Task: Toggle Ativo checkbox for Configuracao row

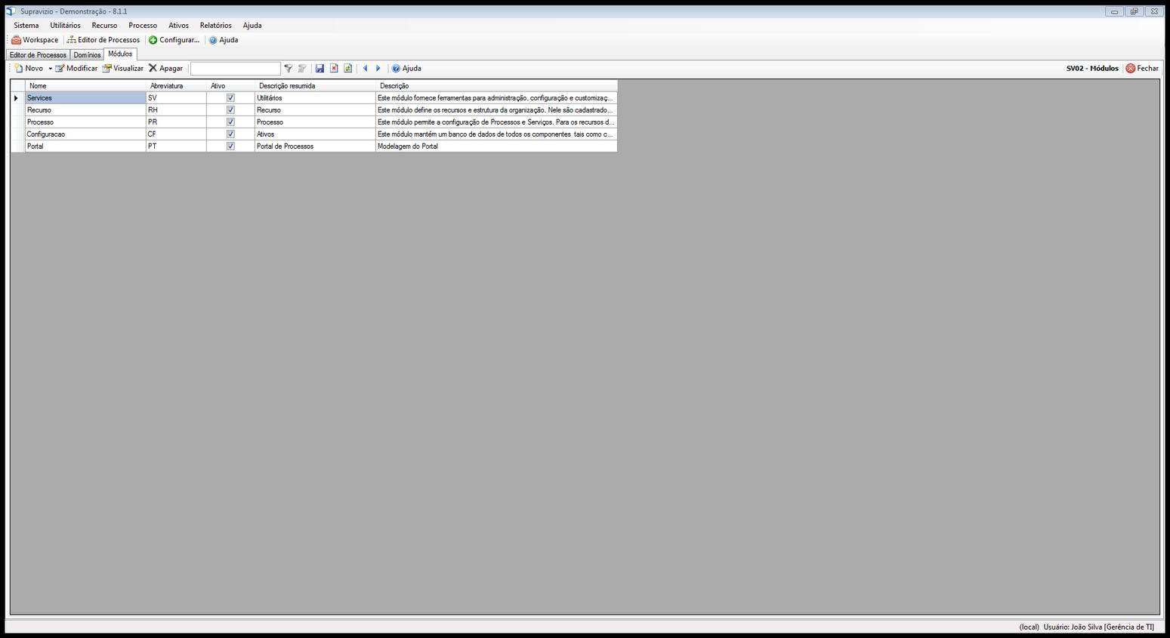Action: [230, 134]
